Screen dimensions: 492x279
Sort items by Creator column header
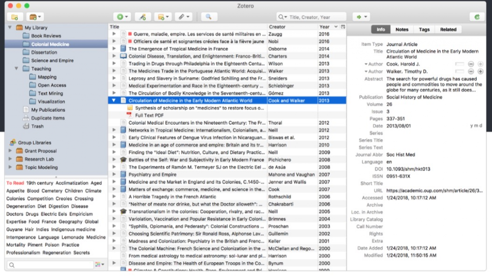point(293,27)
